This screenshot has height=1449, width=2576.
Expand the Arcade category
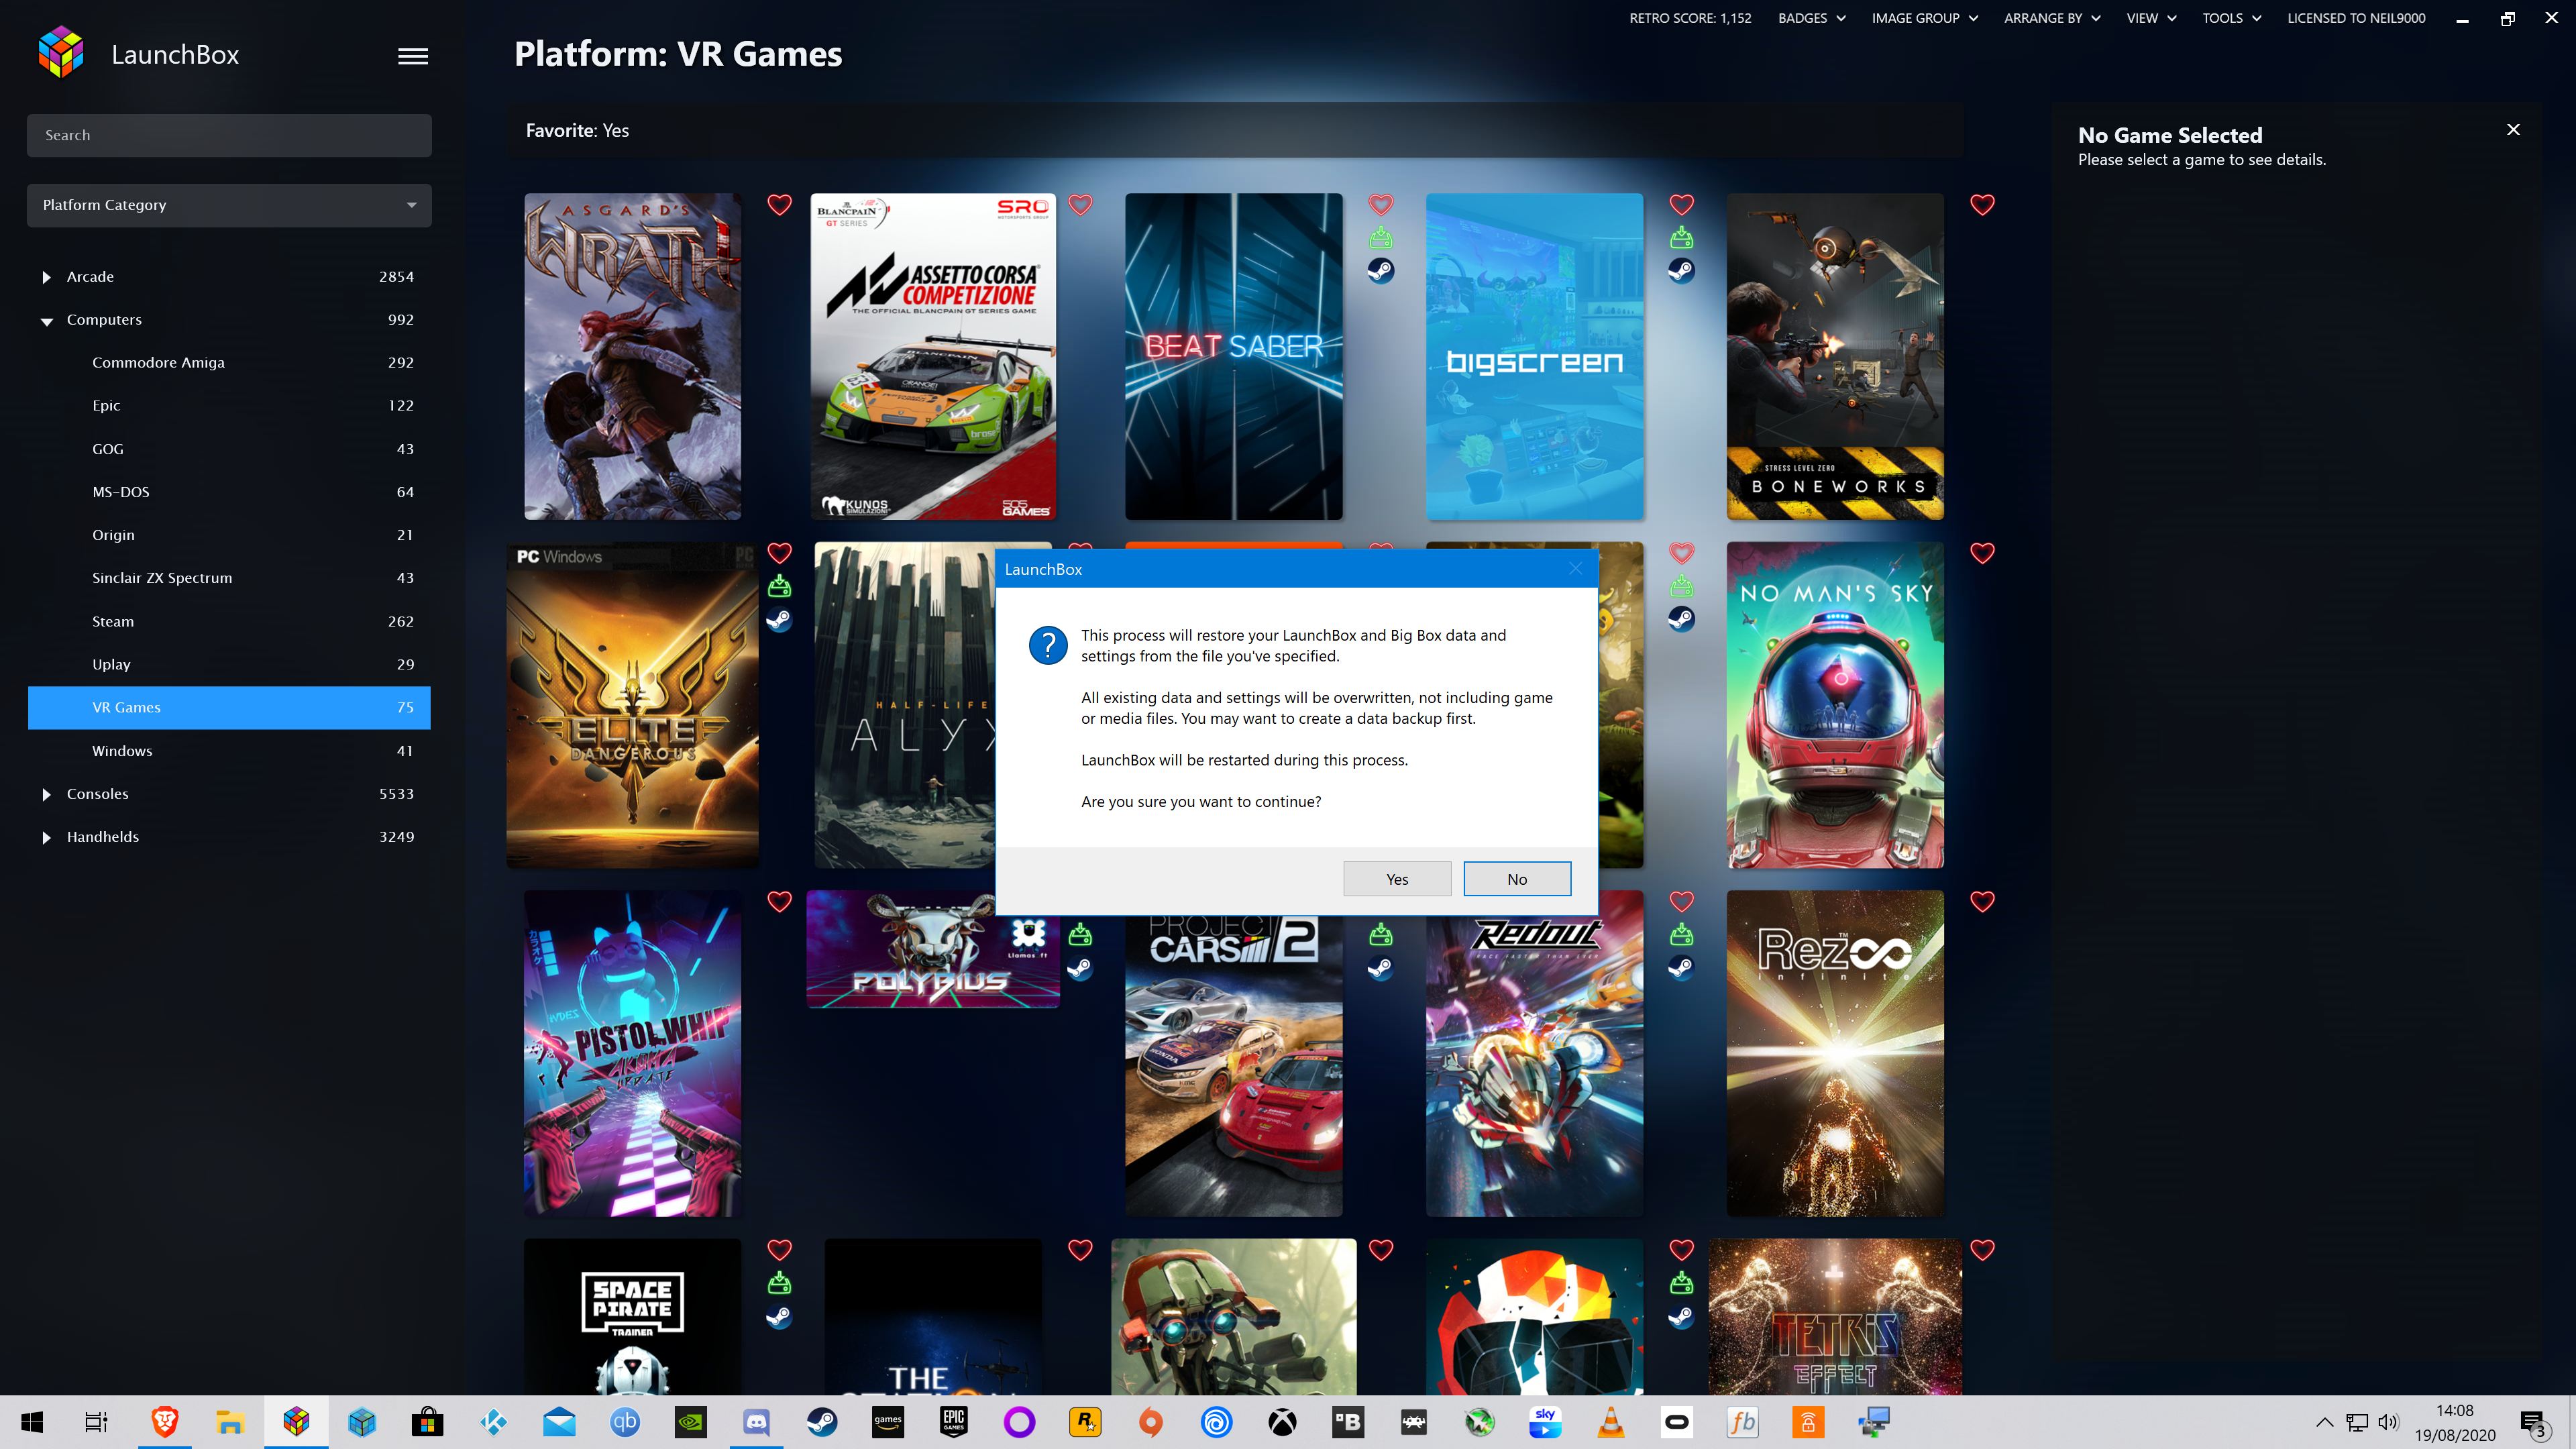click(x=46, y=277)
